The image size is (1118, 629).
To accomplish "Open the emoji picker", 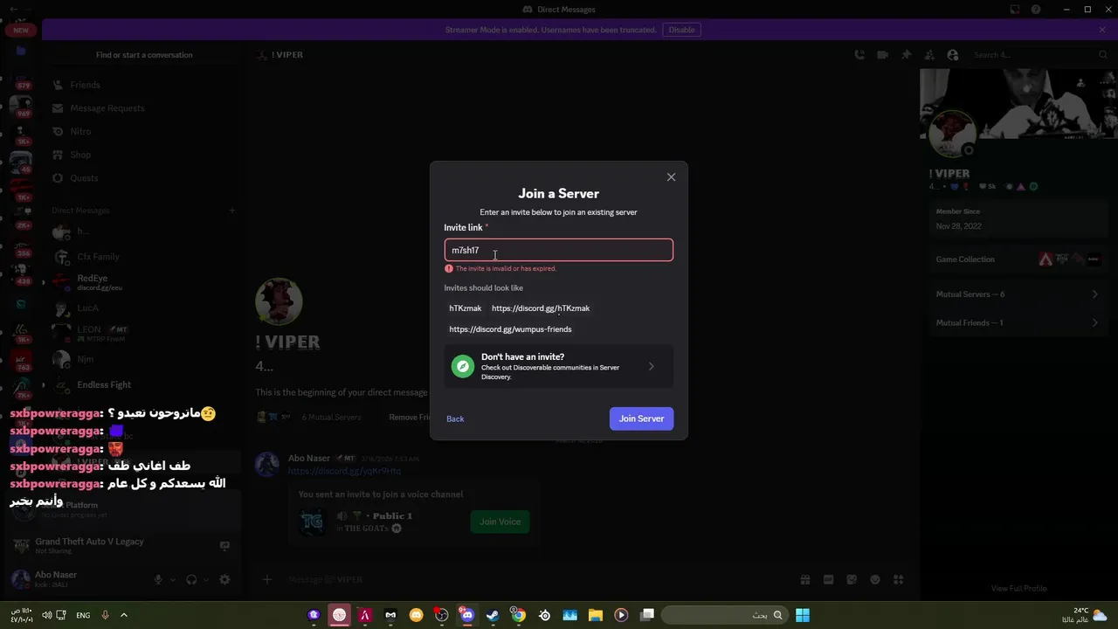I will coord(875,579).
